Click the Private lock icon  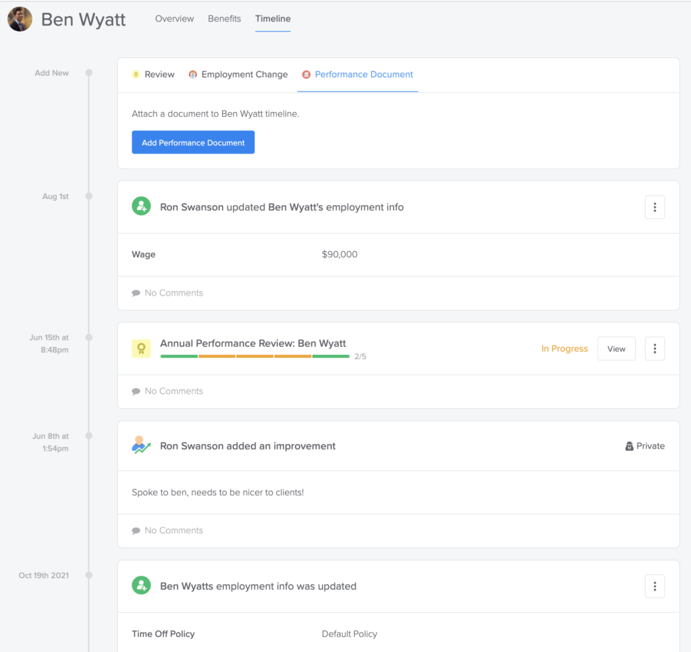pos(629,446)
